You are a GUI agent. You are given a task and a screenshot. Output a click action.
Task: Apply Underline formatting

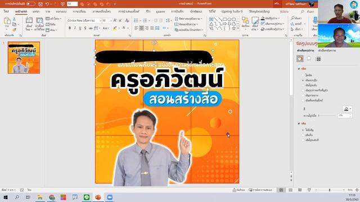point(80,28)
